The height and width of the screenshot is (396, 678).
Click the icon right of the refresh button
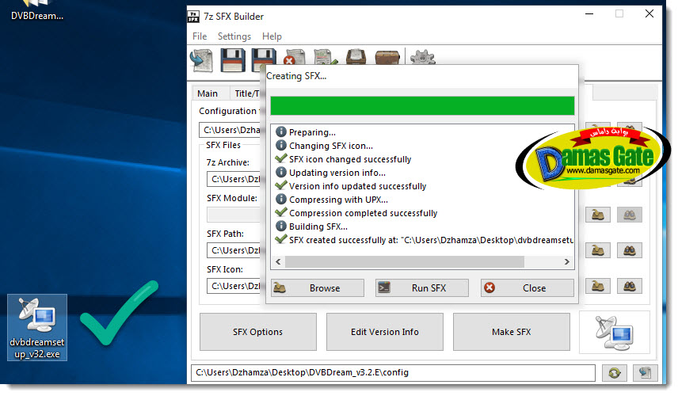tap(646, 373)
